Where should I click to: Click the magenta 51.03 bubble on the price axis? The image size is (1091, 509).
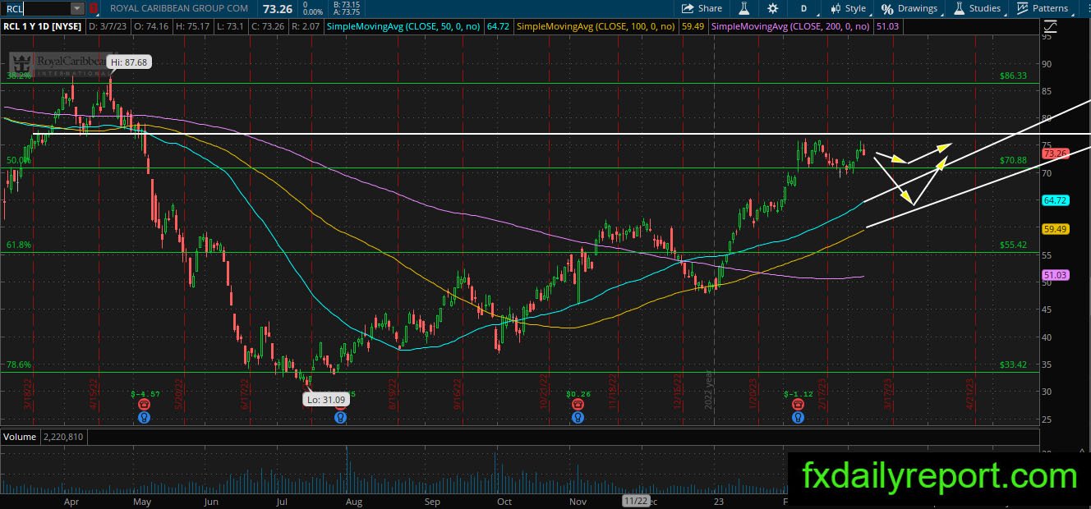pyautogui.click(x=1054, y=275)
